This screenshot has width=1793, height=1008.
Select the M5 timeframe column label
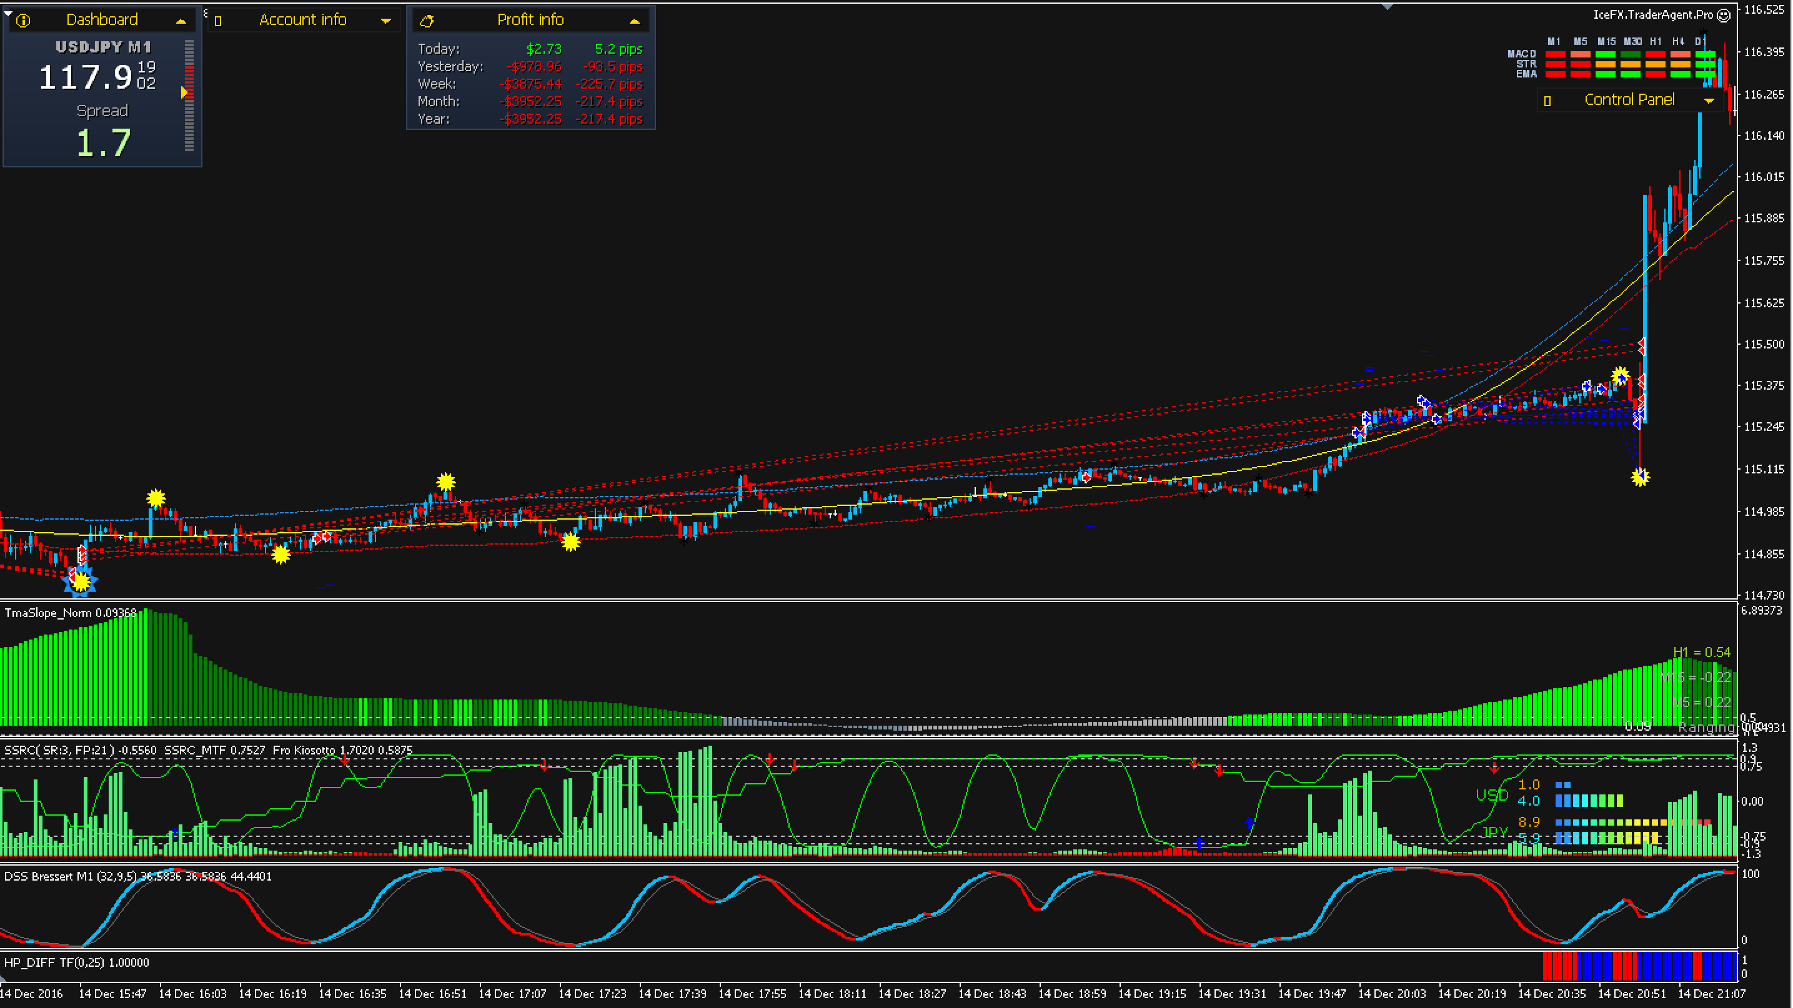point(1580,42)
